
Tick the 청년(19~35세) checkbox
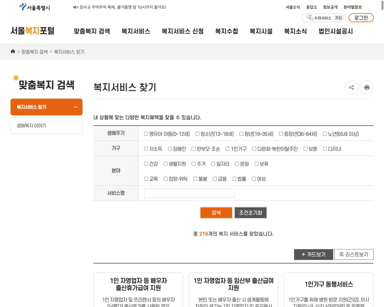coord(241,134)
